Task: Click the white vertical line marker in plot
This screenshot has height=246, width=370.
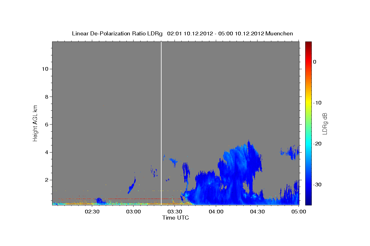Action: 161,123
